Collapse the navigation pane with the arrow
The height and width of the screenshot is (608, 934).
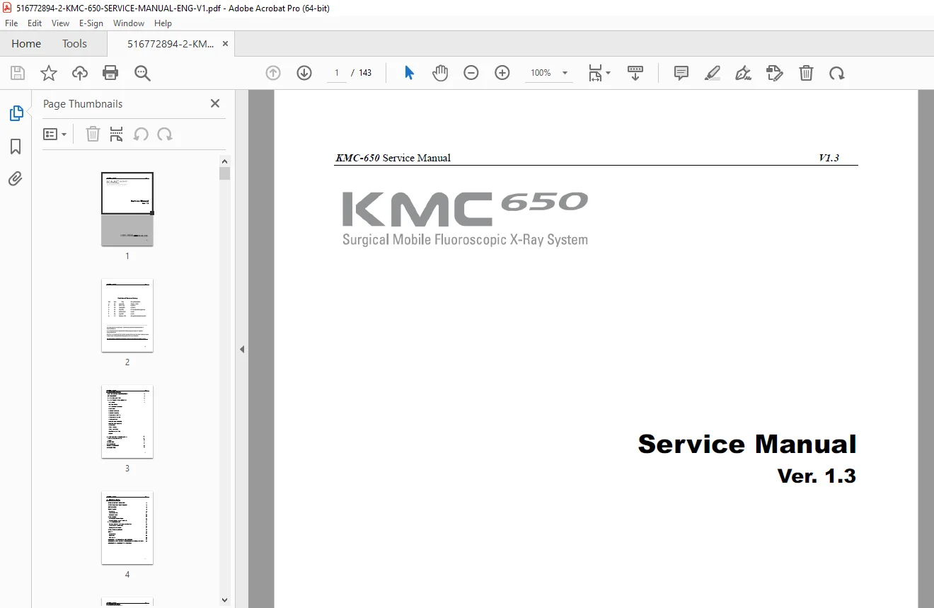click(x=242, y=349)
